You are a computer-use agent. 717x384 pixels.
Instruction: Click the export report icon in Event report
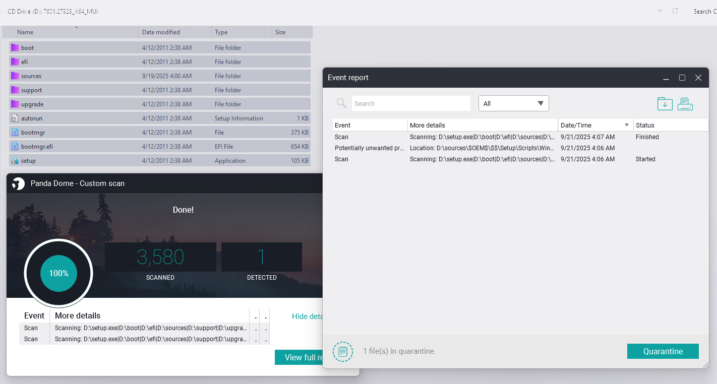coord(665,104)
